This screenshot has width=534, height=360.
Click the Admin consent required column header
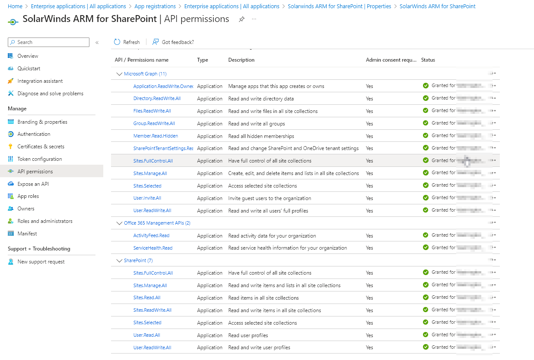pos(391,60)
